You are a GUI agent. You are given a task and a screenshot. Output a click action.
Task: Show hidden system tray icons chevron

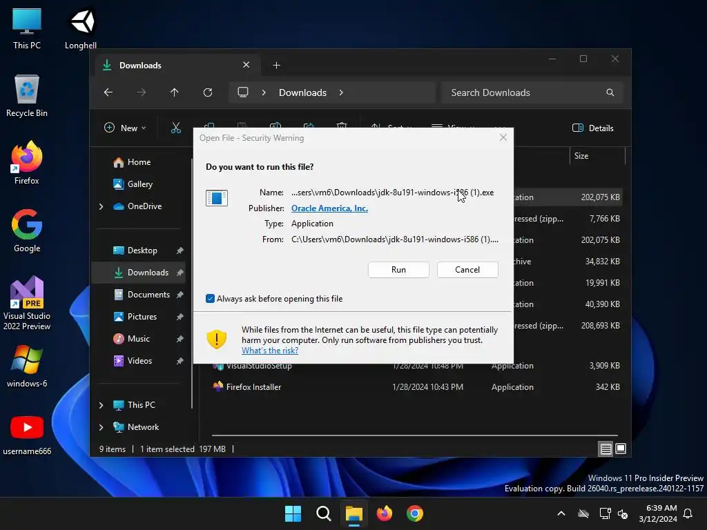click(561, 513)
